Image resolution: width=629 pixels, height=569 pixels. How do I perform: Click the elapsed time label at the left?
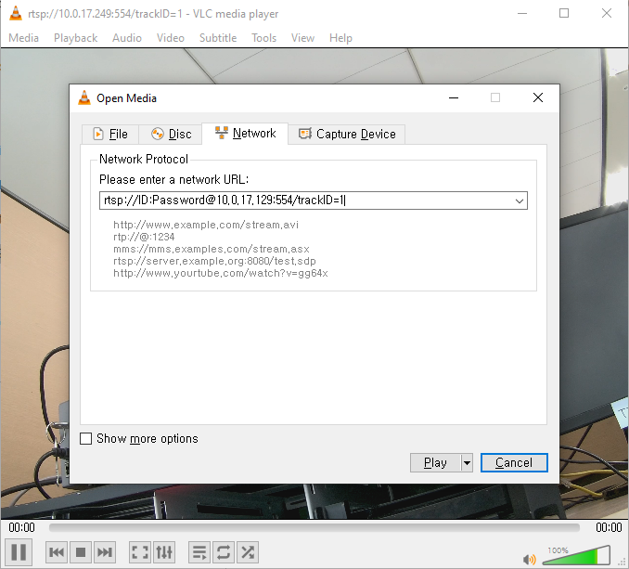pyautogui.click(x=21, y=527)
